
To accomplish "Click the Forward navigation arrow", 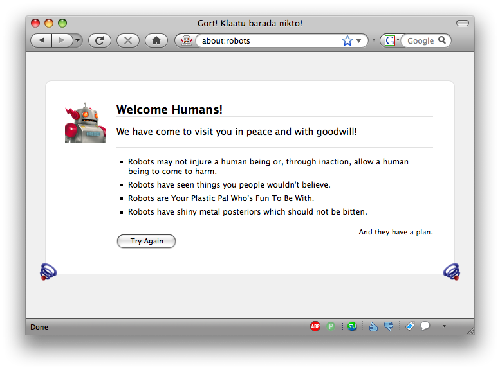I will pyautogui.click(x=62, y=40).
